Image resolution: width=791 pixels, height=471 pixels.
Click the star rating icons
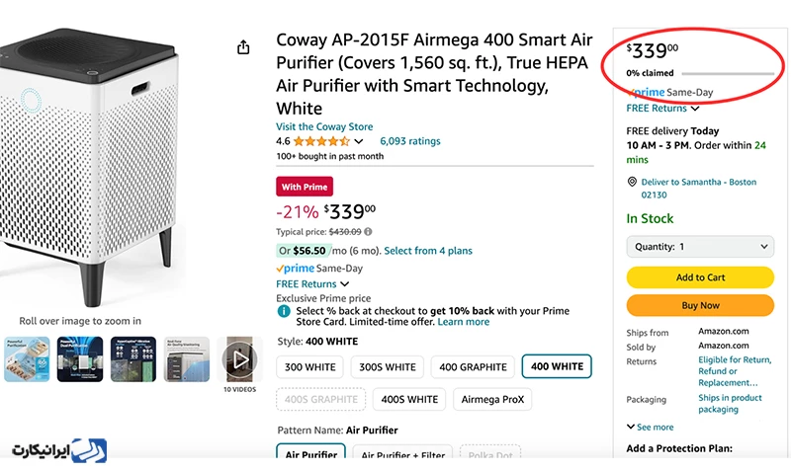tap(321, 141)
